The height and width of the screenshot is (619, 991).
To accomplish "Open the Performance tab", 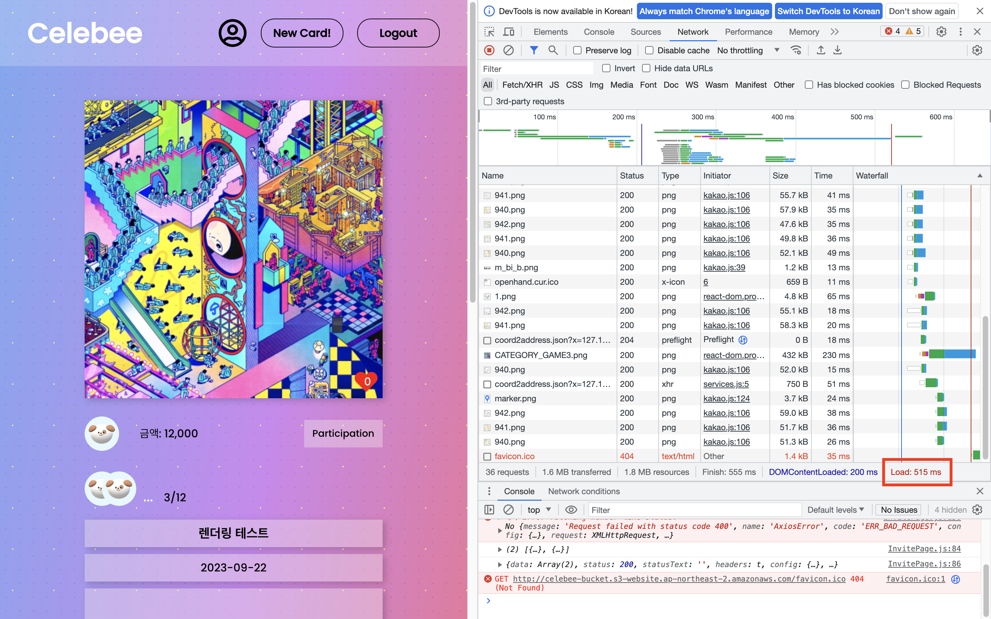I will point(748,32).
